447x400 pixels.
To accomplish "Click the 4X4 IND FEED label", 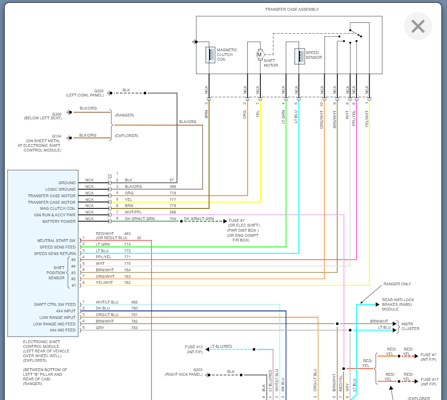I will [63, 330].
